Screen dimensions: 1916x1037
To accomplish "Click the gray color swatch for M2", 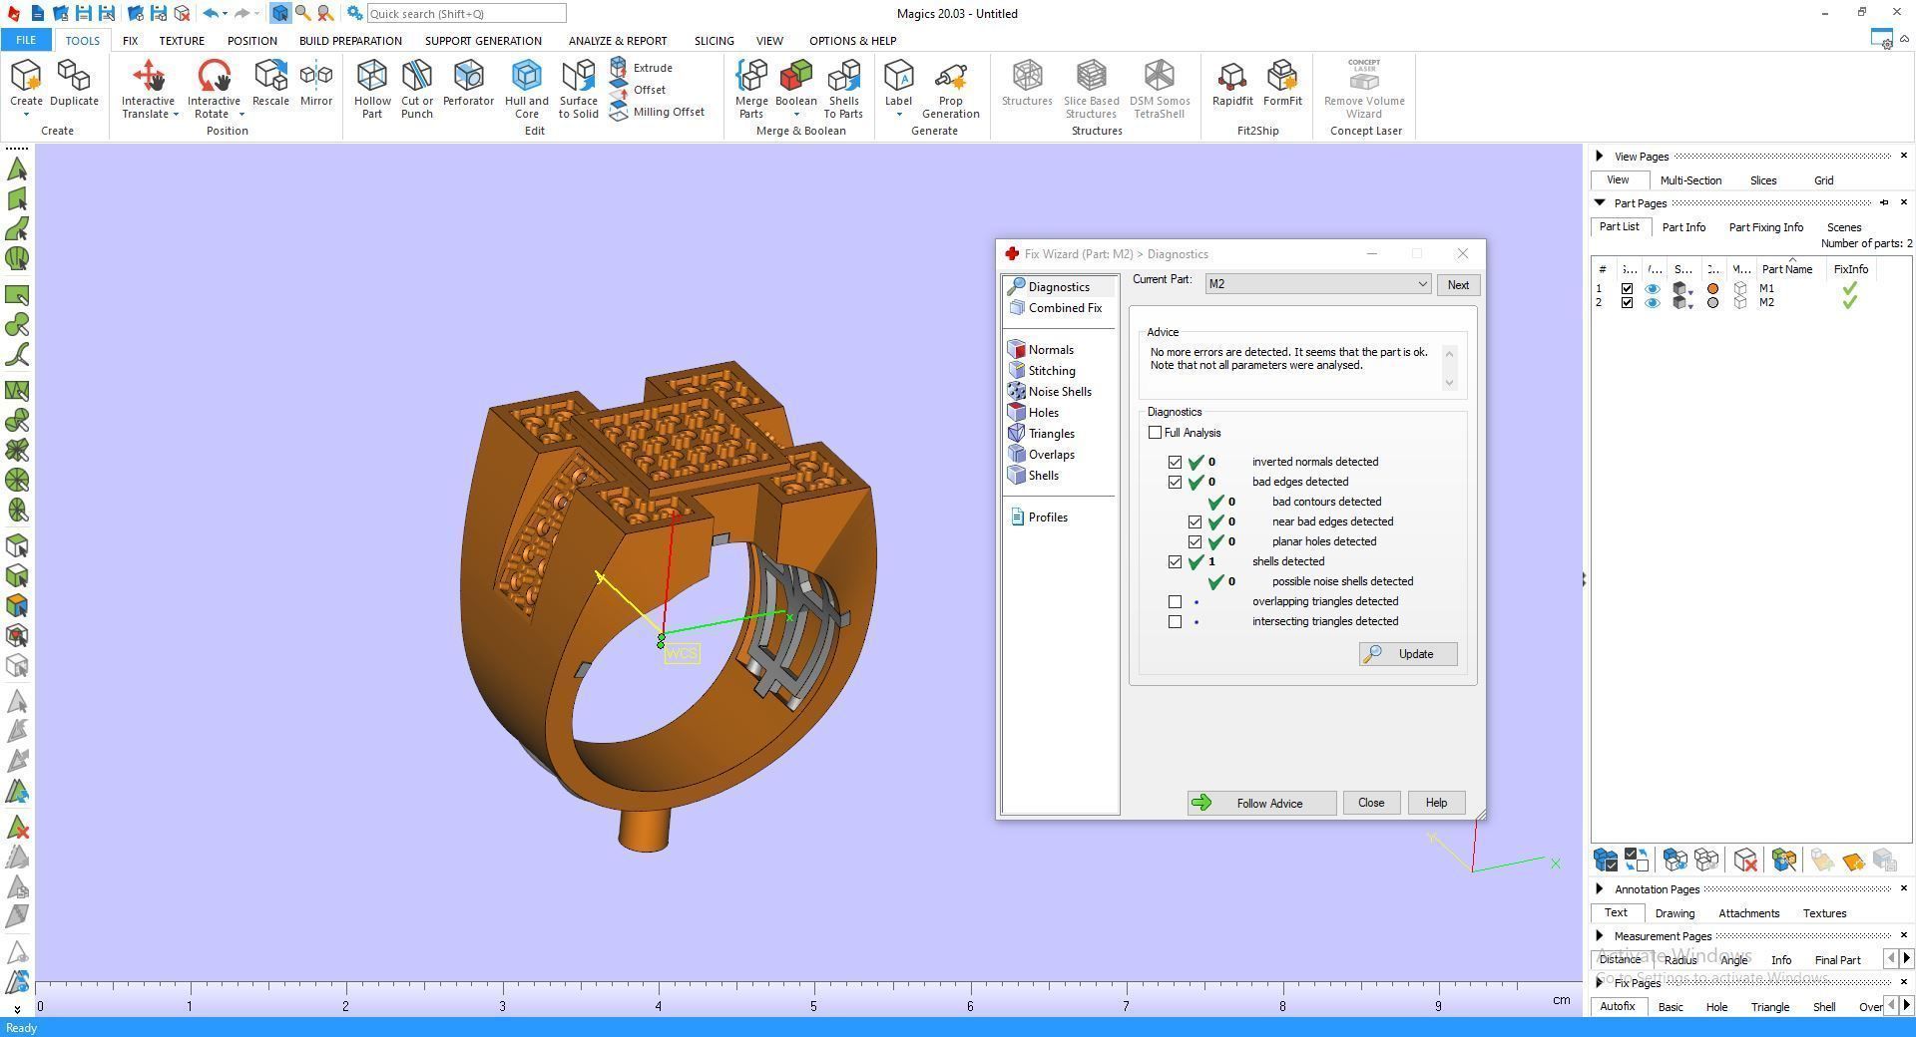I will pyautogui.click(x=1712, y=303).
